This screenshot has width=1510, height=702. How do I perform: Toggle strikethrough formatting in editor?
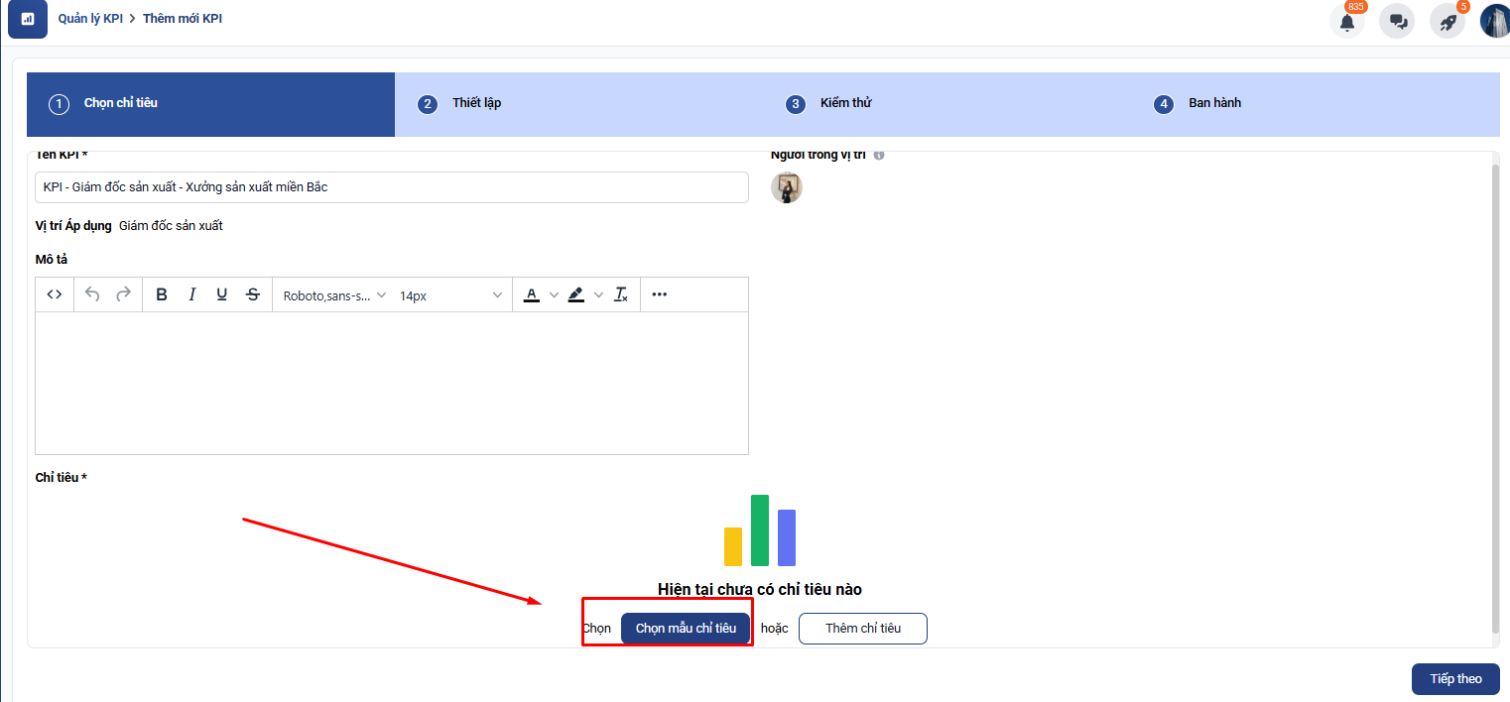[253, 294]
